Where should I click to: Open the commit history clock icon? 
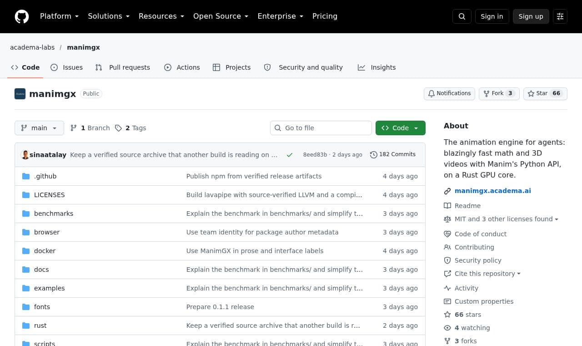pyautogui.click(x=374, y=154)
